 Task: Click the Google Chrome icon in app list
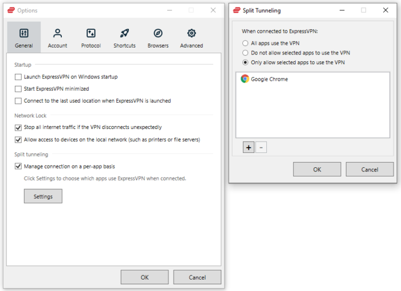[245, 78]
